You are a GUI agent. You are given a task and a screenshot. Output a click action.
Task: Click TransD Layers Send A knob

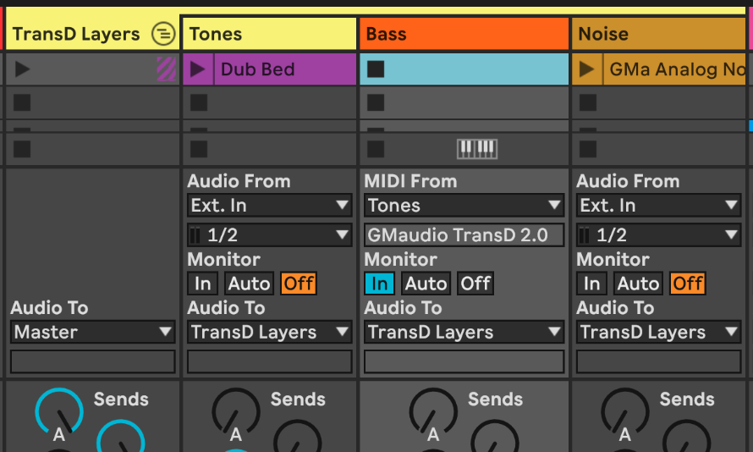pos(59,412)
